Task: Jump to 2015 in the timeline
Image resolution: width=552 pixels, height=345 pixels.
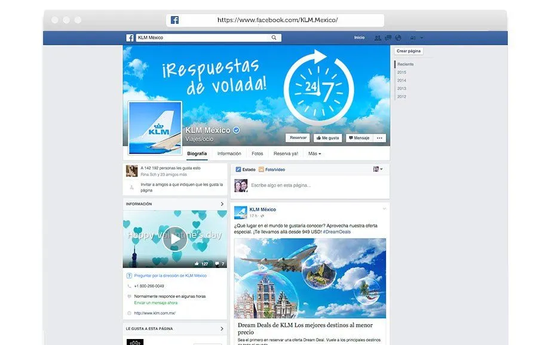Action: (401, 72)
